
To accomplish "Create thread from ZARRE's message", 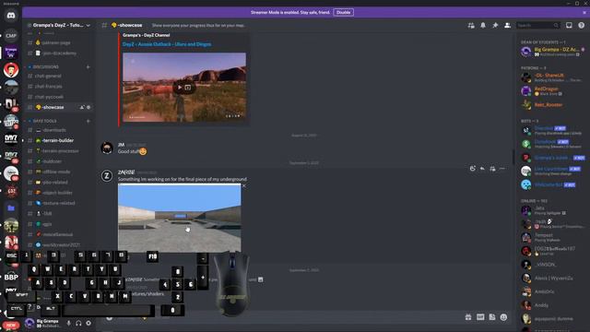I will tap(492, 169).
